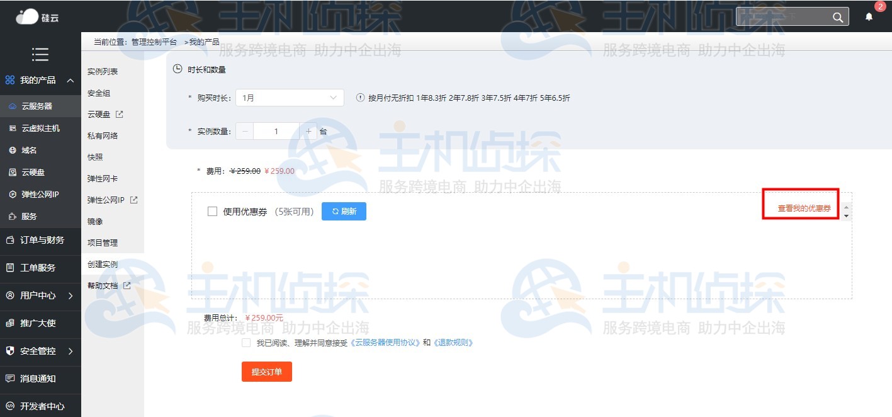Open 消息通知 from the sidebar

click(x=40, y=379)
